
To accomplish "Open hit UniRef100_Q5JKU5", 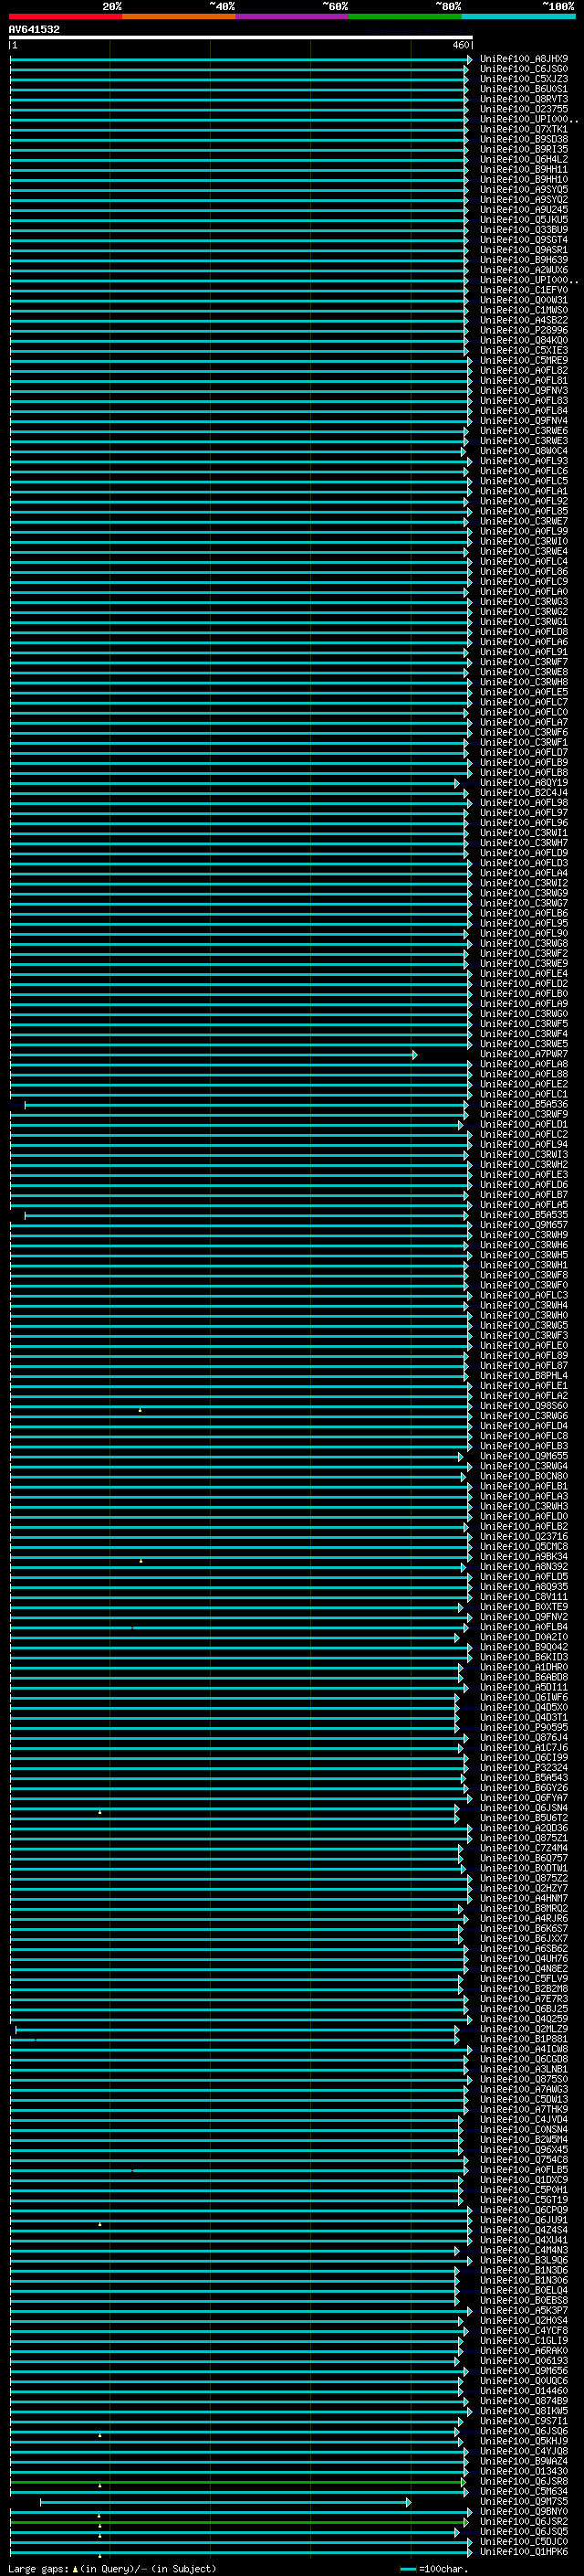I will point(523,219).
